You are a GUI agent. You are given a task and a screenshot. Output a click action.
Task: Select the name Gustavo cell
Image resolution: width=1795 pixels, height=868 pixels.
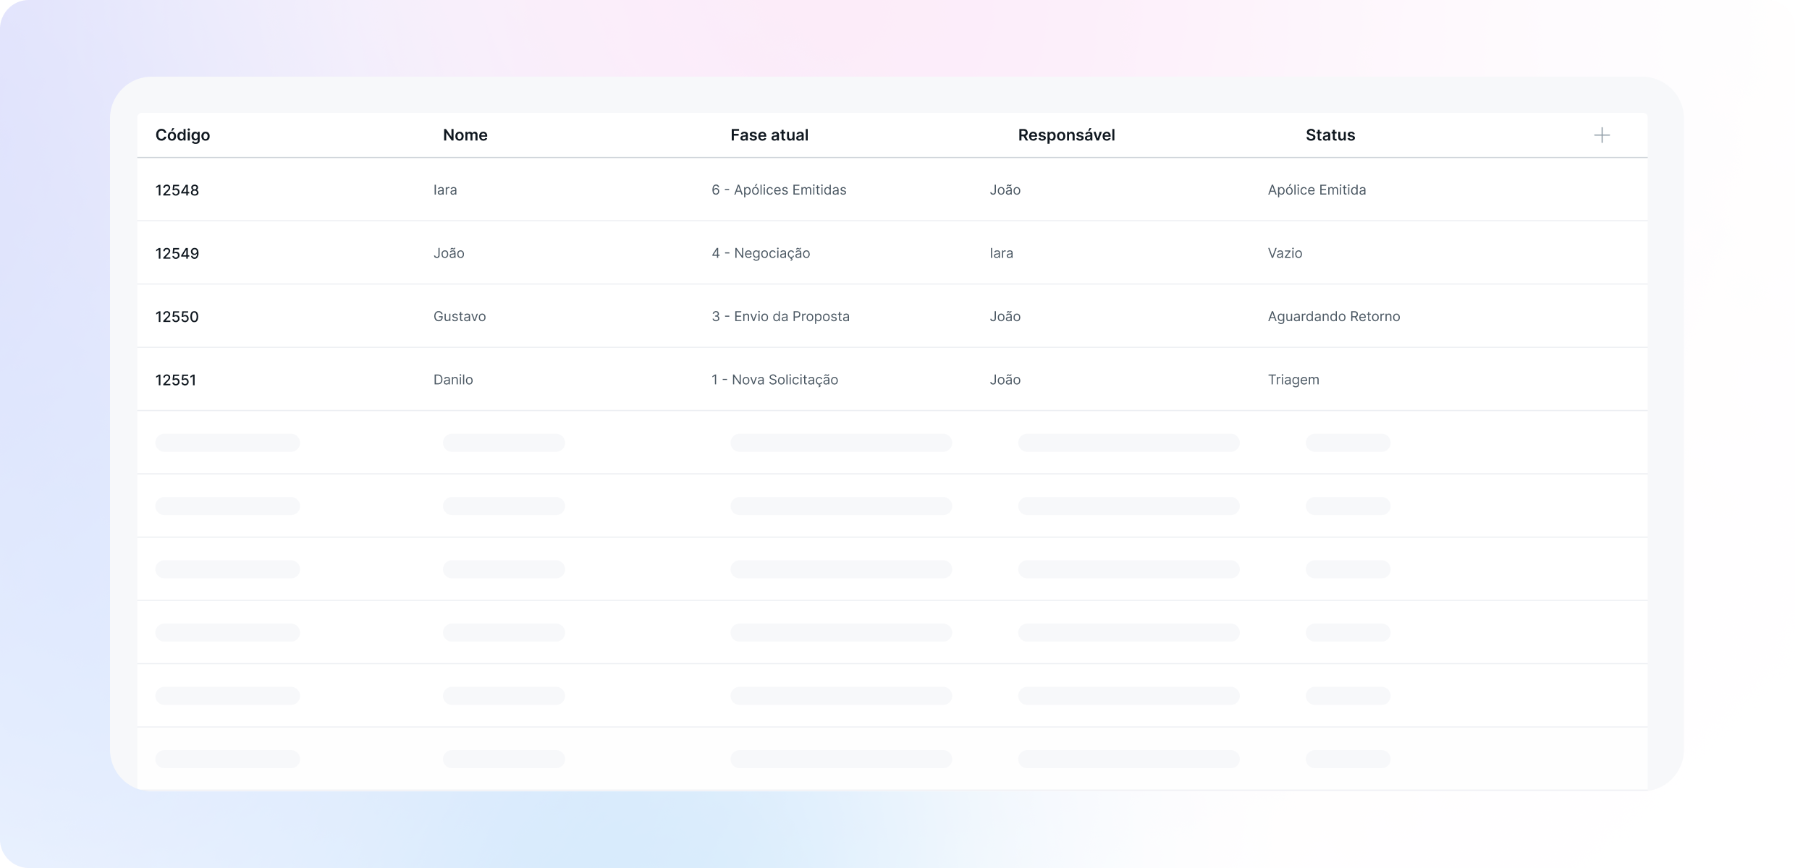click(460, 317)
